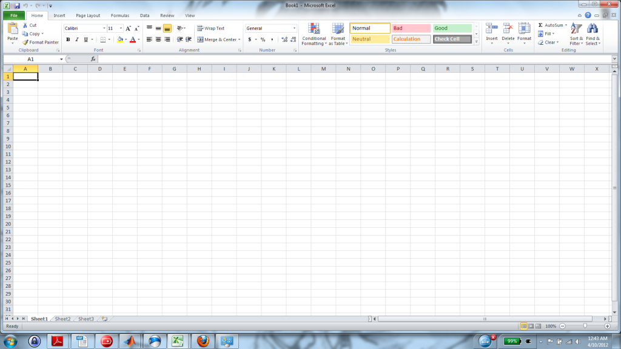Screen dimensions: 621x349
Task: Open the File tab
Action: point(14,15)
